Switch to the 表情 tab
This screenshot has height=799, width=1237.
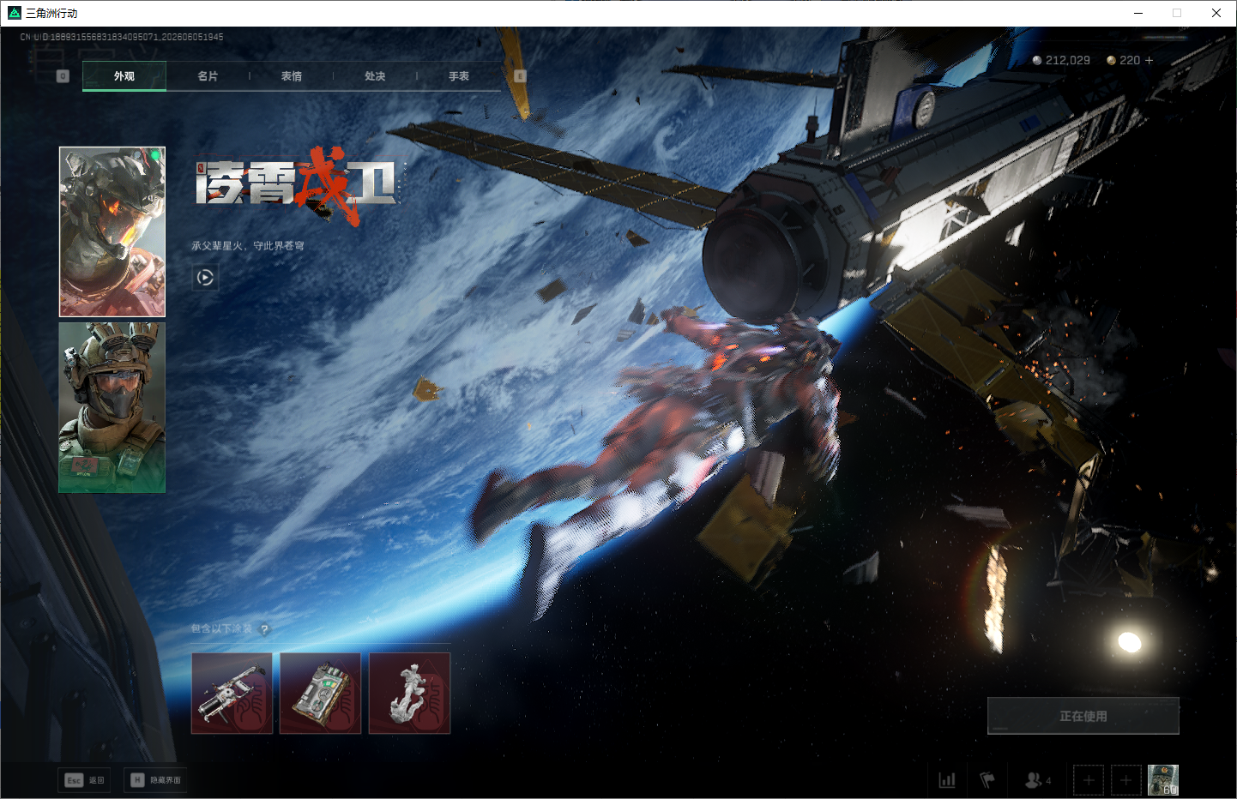[x=292, y=76]
